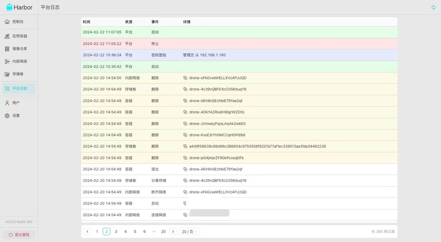
Task: Click timestamp 2024-02-20 14:54:50
Action: pyautogui.click(x=102, y=78)
